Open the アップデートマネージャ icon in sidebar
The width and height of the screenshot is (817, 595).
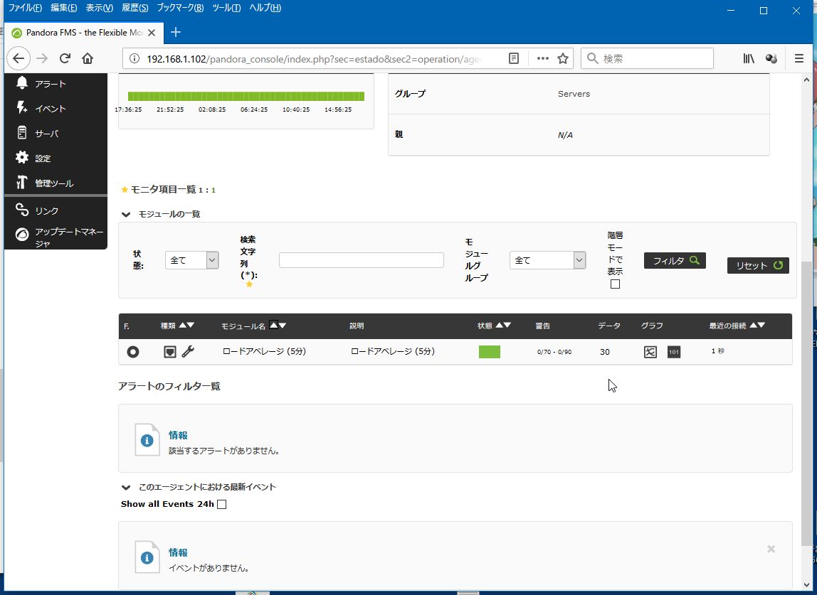click(x=22, y=235)
